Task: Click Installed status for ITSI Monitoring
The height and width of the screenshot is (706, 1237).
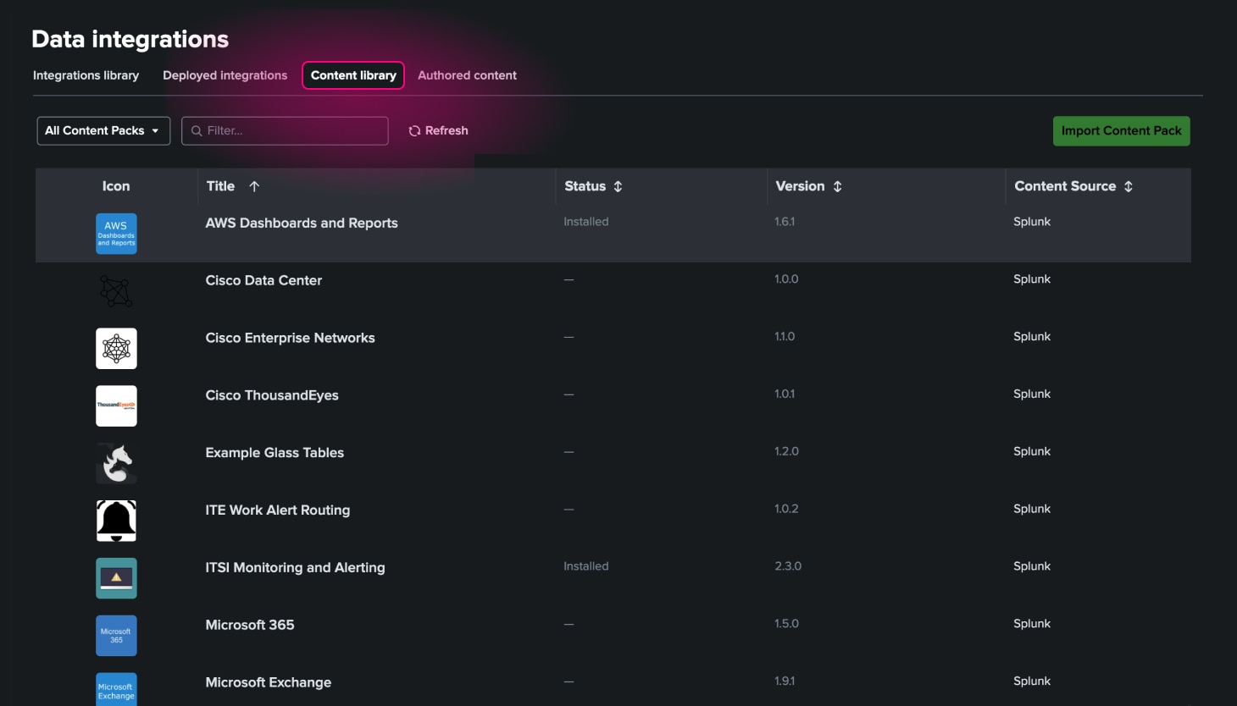Action: (586, 566)
